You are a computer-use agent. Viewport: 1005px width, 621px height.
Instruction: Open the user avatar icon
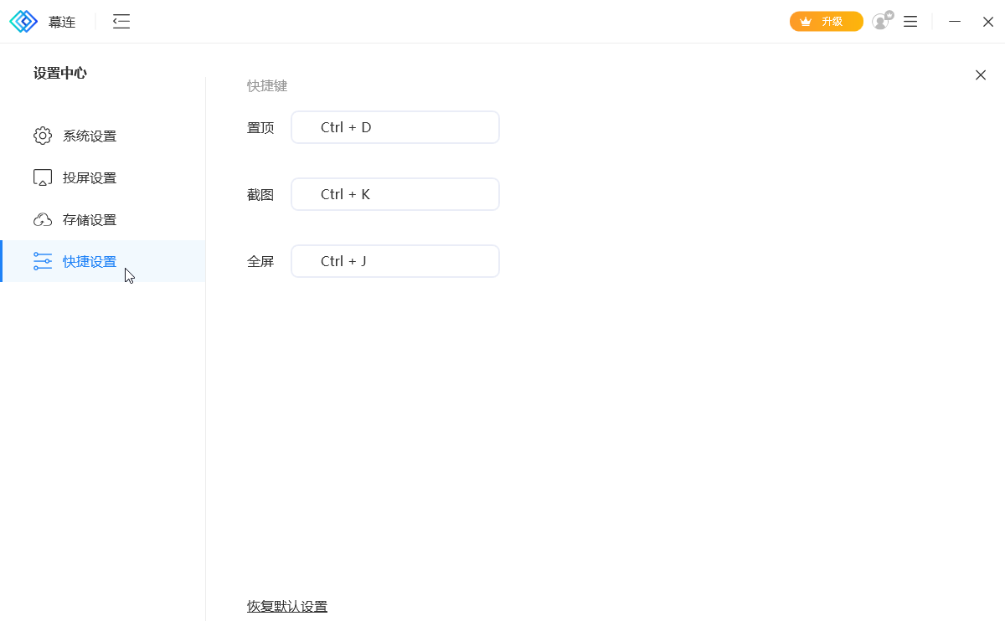[879, 23]
